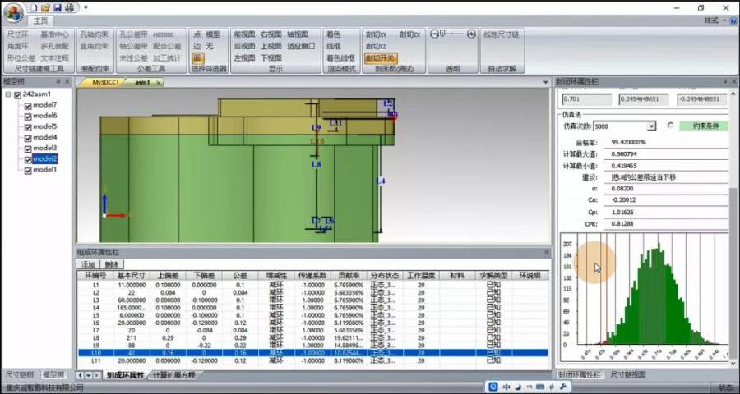This screenshot has width=740, height=394.
Task: Switch to the 计算扩展方程 tab
Action: pos(173,375)
